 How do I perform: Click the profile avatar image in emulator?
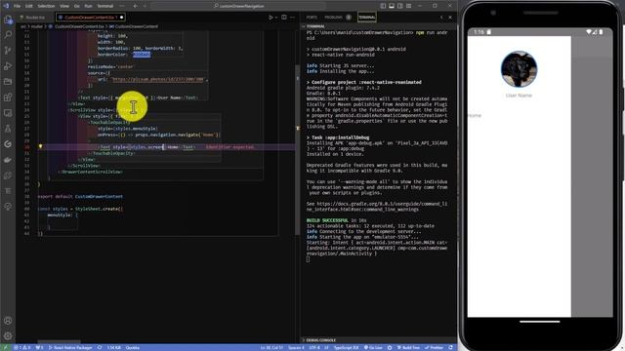coord(519,69)
